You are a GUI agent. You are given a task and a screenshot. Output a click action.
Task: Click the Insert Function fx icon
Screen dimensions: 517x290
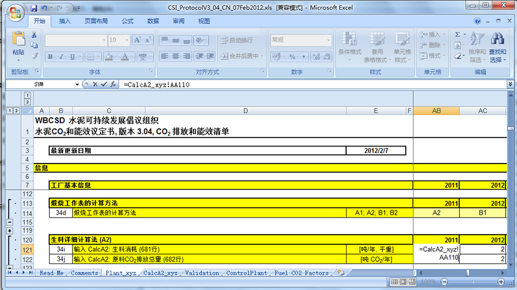113,85
